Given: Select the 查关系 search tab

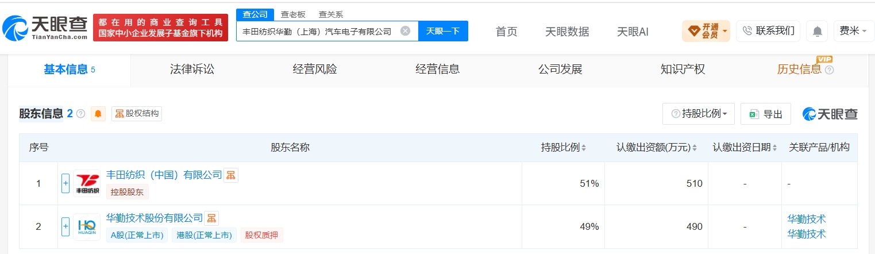Looking at the screenshot, I should click(331, 14).
